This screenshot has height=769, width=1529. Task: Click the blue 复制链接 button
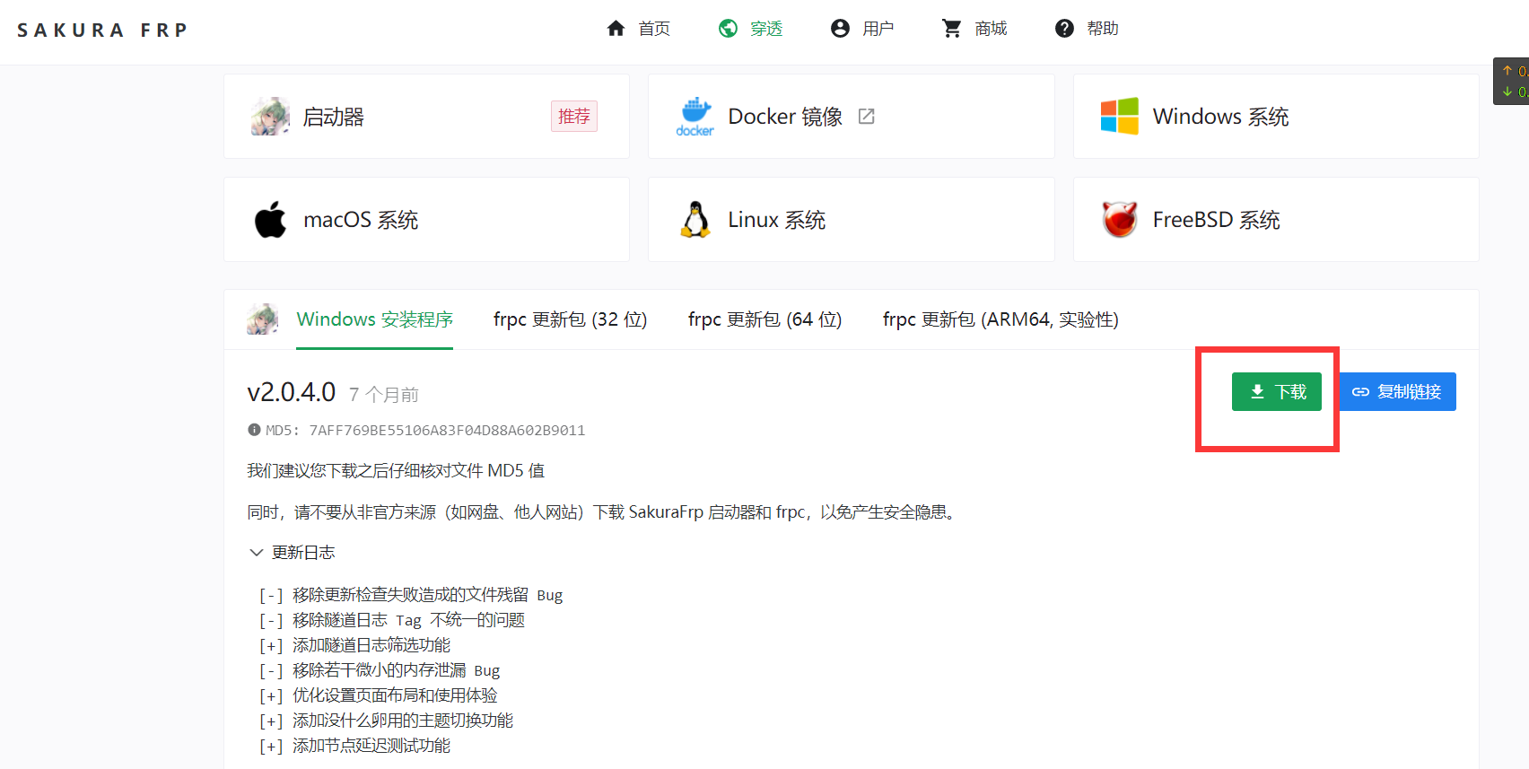pos(1397,391)
